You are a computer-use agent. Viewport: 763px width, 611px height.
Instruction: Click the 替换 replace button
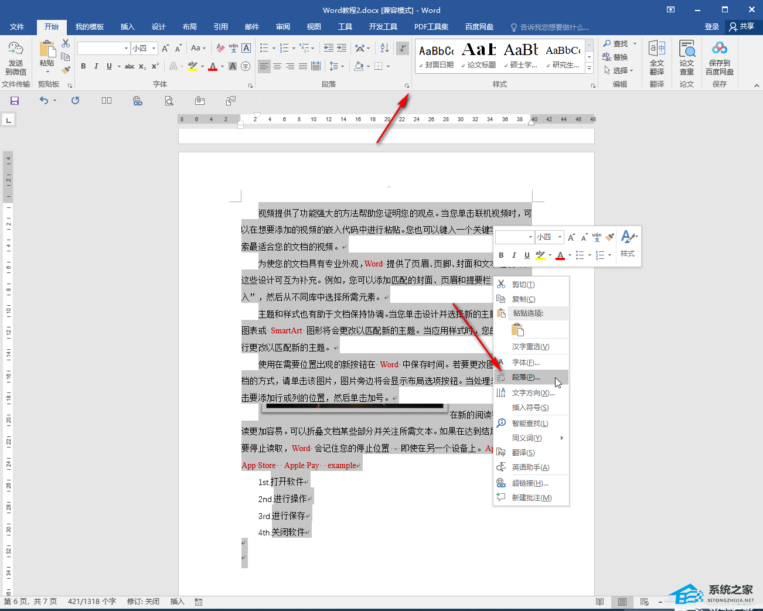(x=615, y=57)
